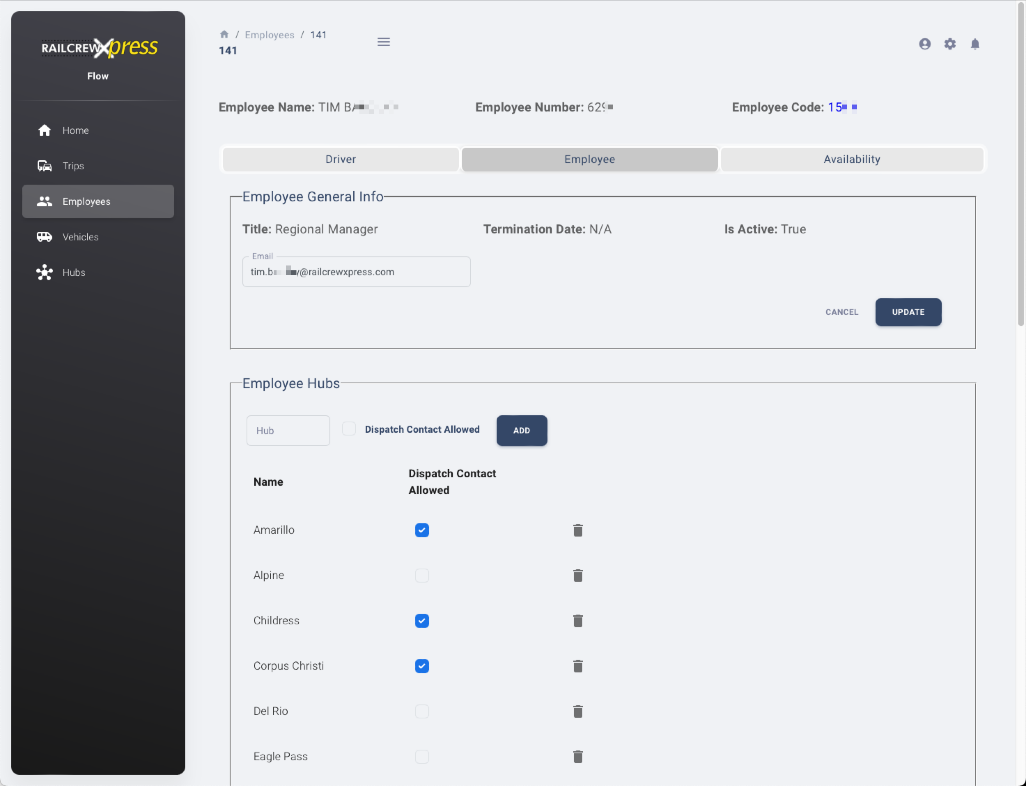Screen dimensions: 1026x786
Task: Delete the Corpus Christi hub trash icon
Action: pos(578,666)
